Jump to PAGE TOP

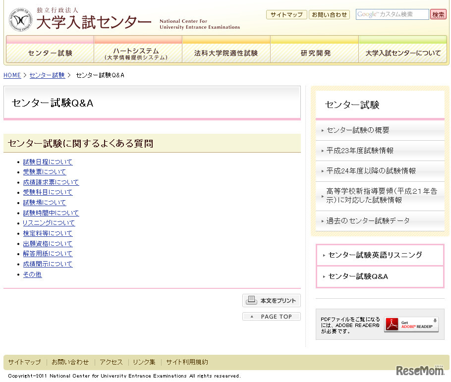click(x=272, y=317)
